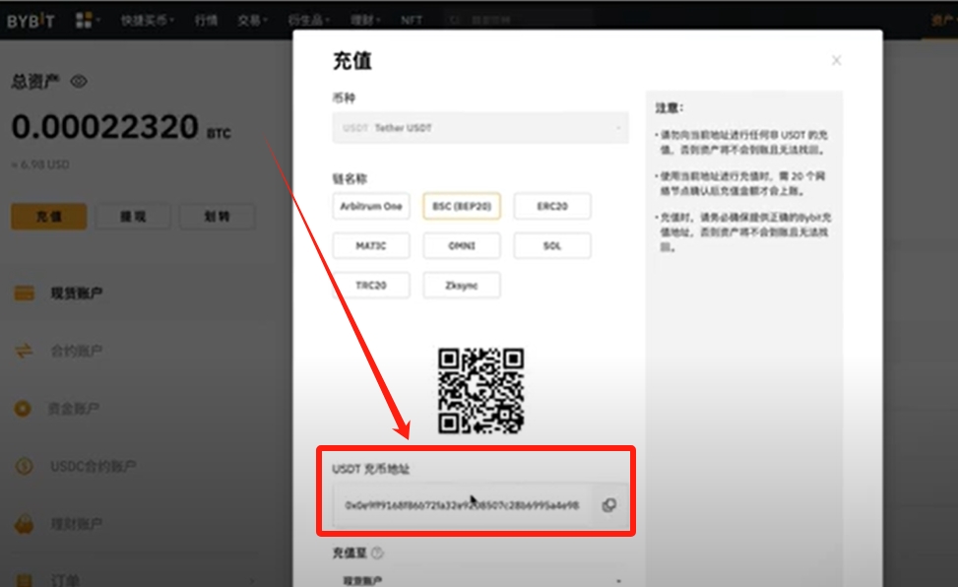Open the 资产 menu at the header's right
This screenshot has height=587, width=958.
coord(942,20)
